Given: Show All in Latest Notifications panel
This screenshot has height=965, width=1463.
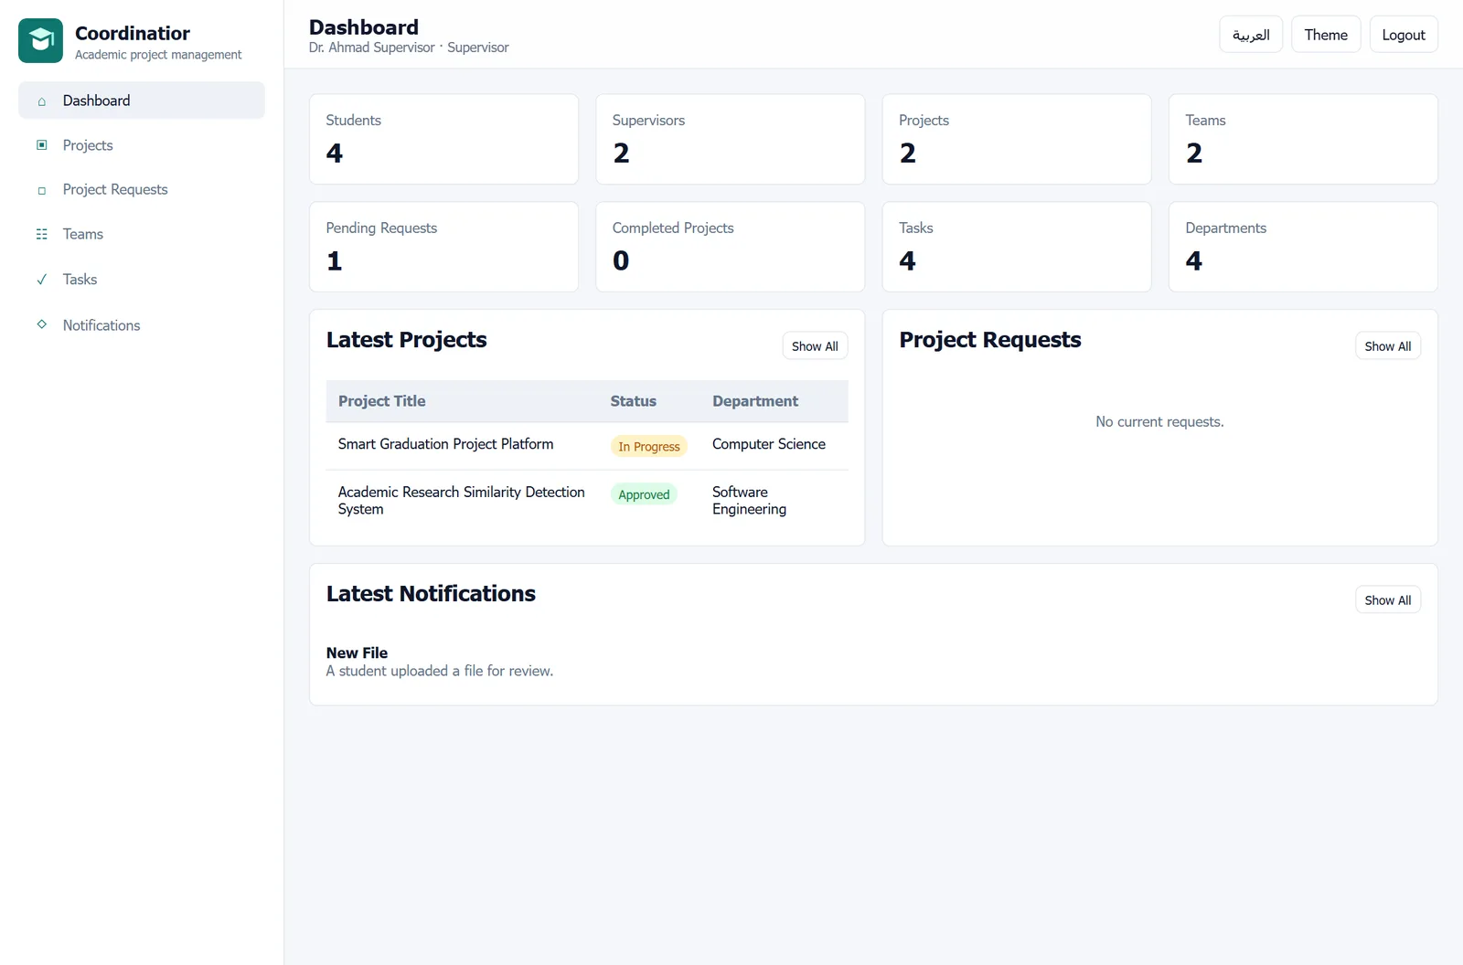Looking at the screenshot, I should point(1387,600).
